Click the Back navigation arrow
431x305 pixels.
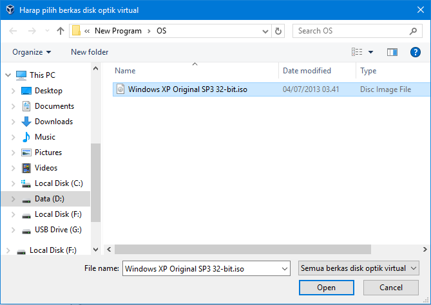[13, 31]
